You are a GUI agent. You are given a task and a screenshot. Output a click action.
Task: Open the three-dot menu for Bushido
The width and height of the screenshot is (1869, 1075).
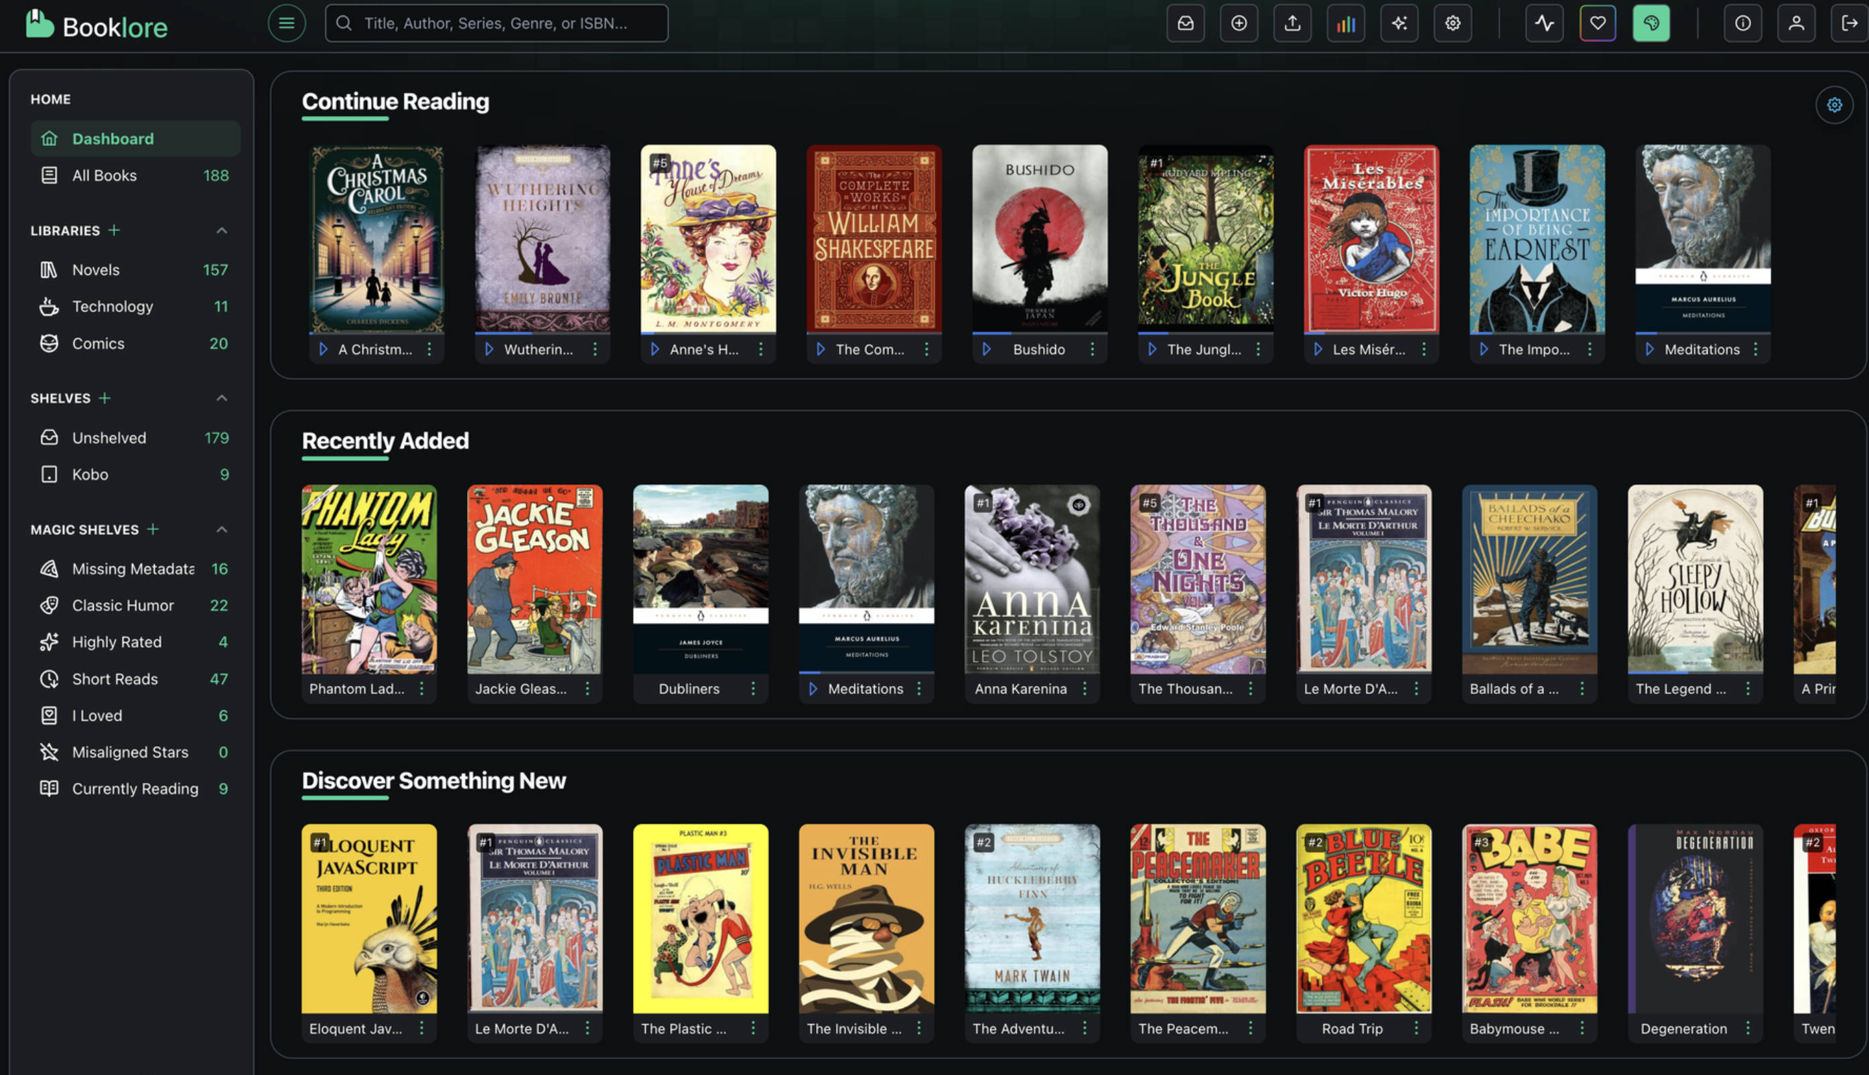click(1092, 349)
